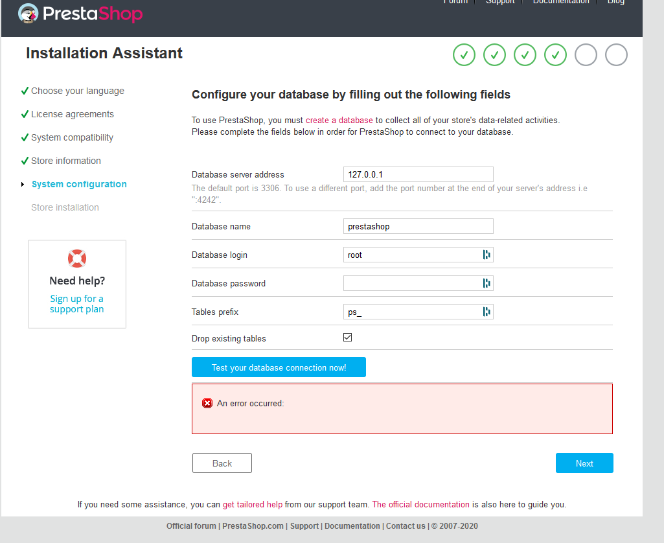Screen dimensions: 664x543
Task: Focus the Database name input field
Action: (x=418, y=226)
